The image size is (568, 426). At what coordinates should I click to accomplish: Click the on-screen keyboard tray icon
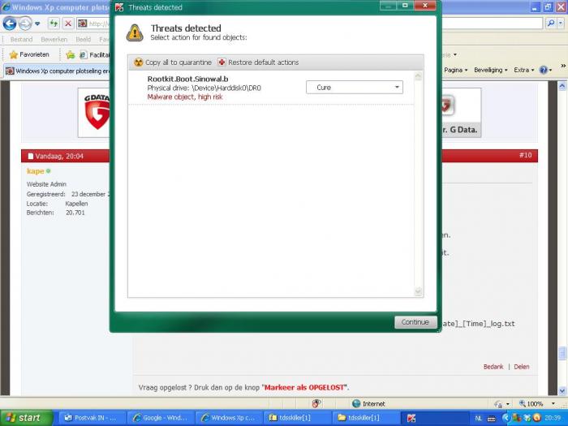pos(492,419)
